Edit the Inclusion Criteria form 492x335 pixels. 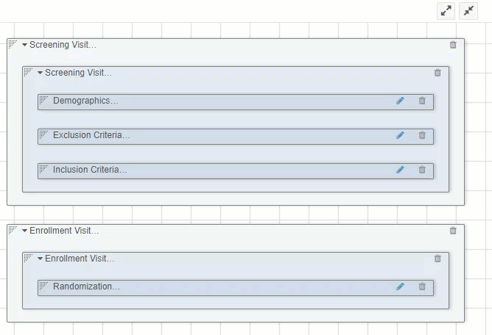(x=400, y=170)
